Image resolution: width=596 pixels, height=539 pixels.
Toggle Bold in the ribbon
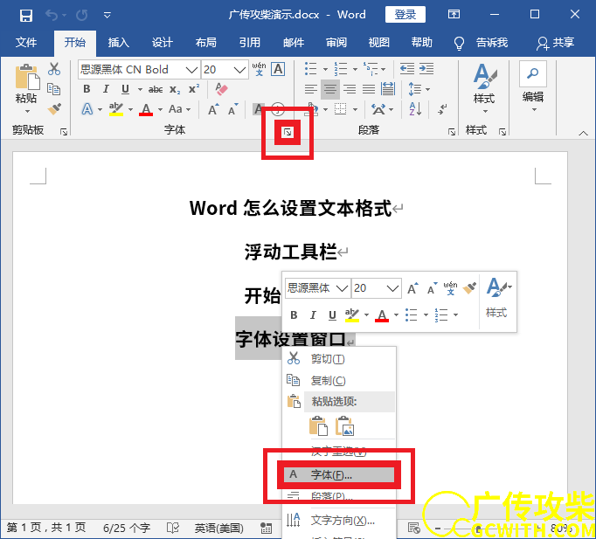pos(87,89)
